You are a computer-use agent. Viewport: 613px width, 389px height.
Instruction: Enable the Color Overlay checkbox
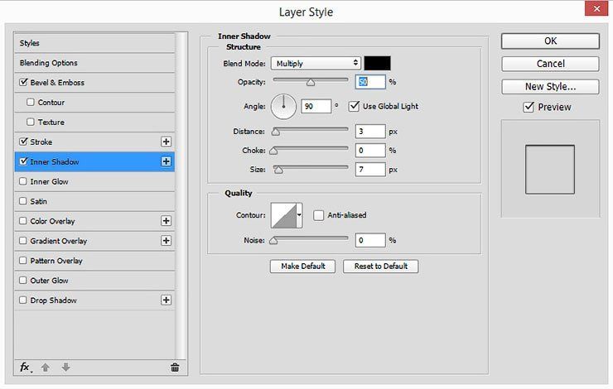coord(23,221)
